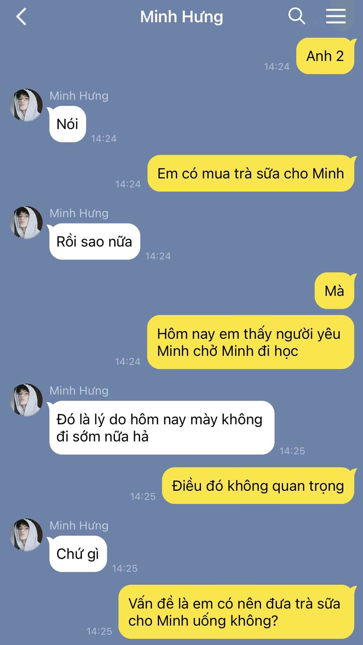This screenshot has height=645, width=363.
Task: Select the 'Điều đó không quan trọng' bubble
Action: 258,486
